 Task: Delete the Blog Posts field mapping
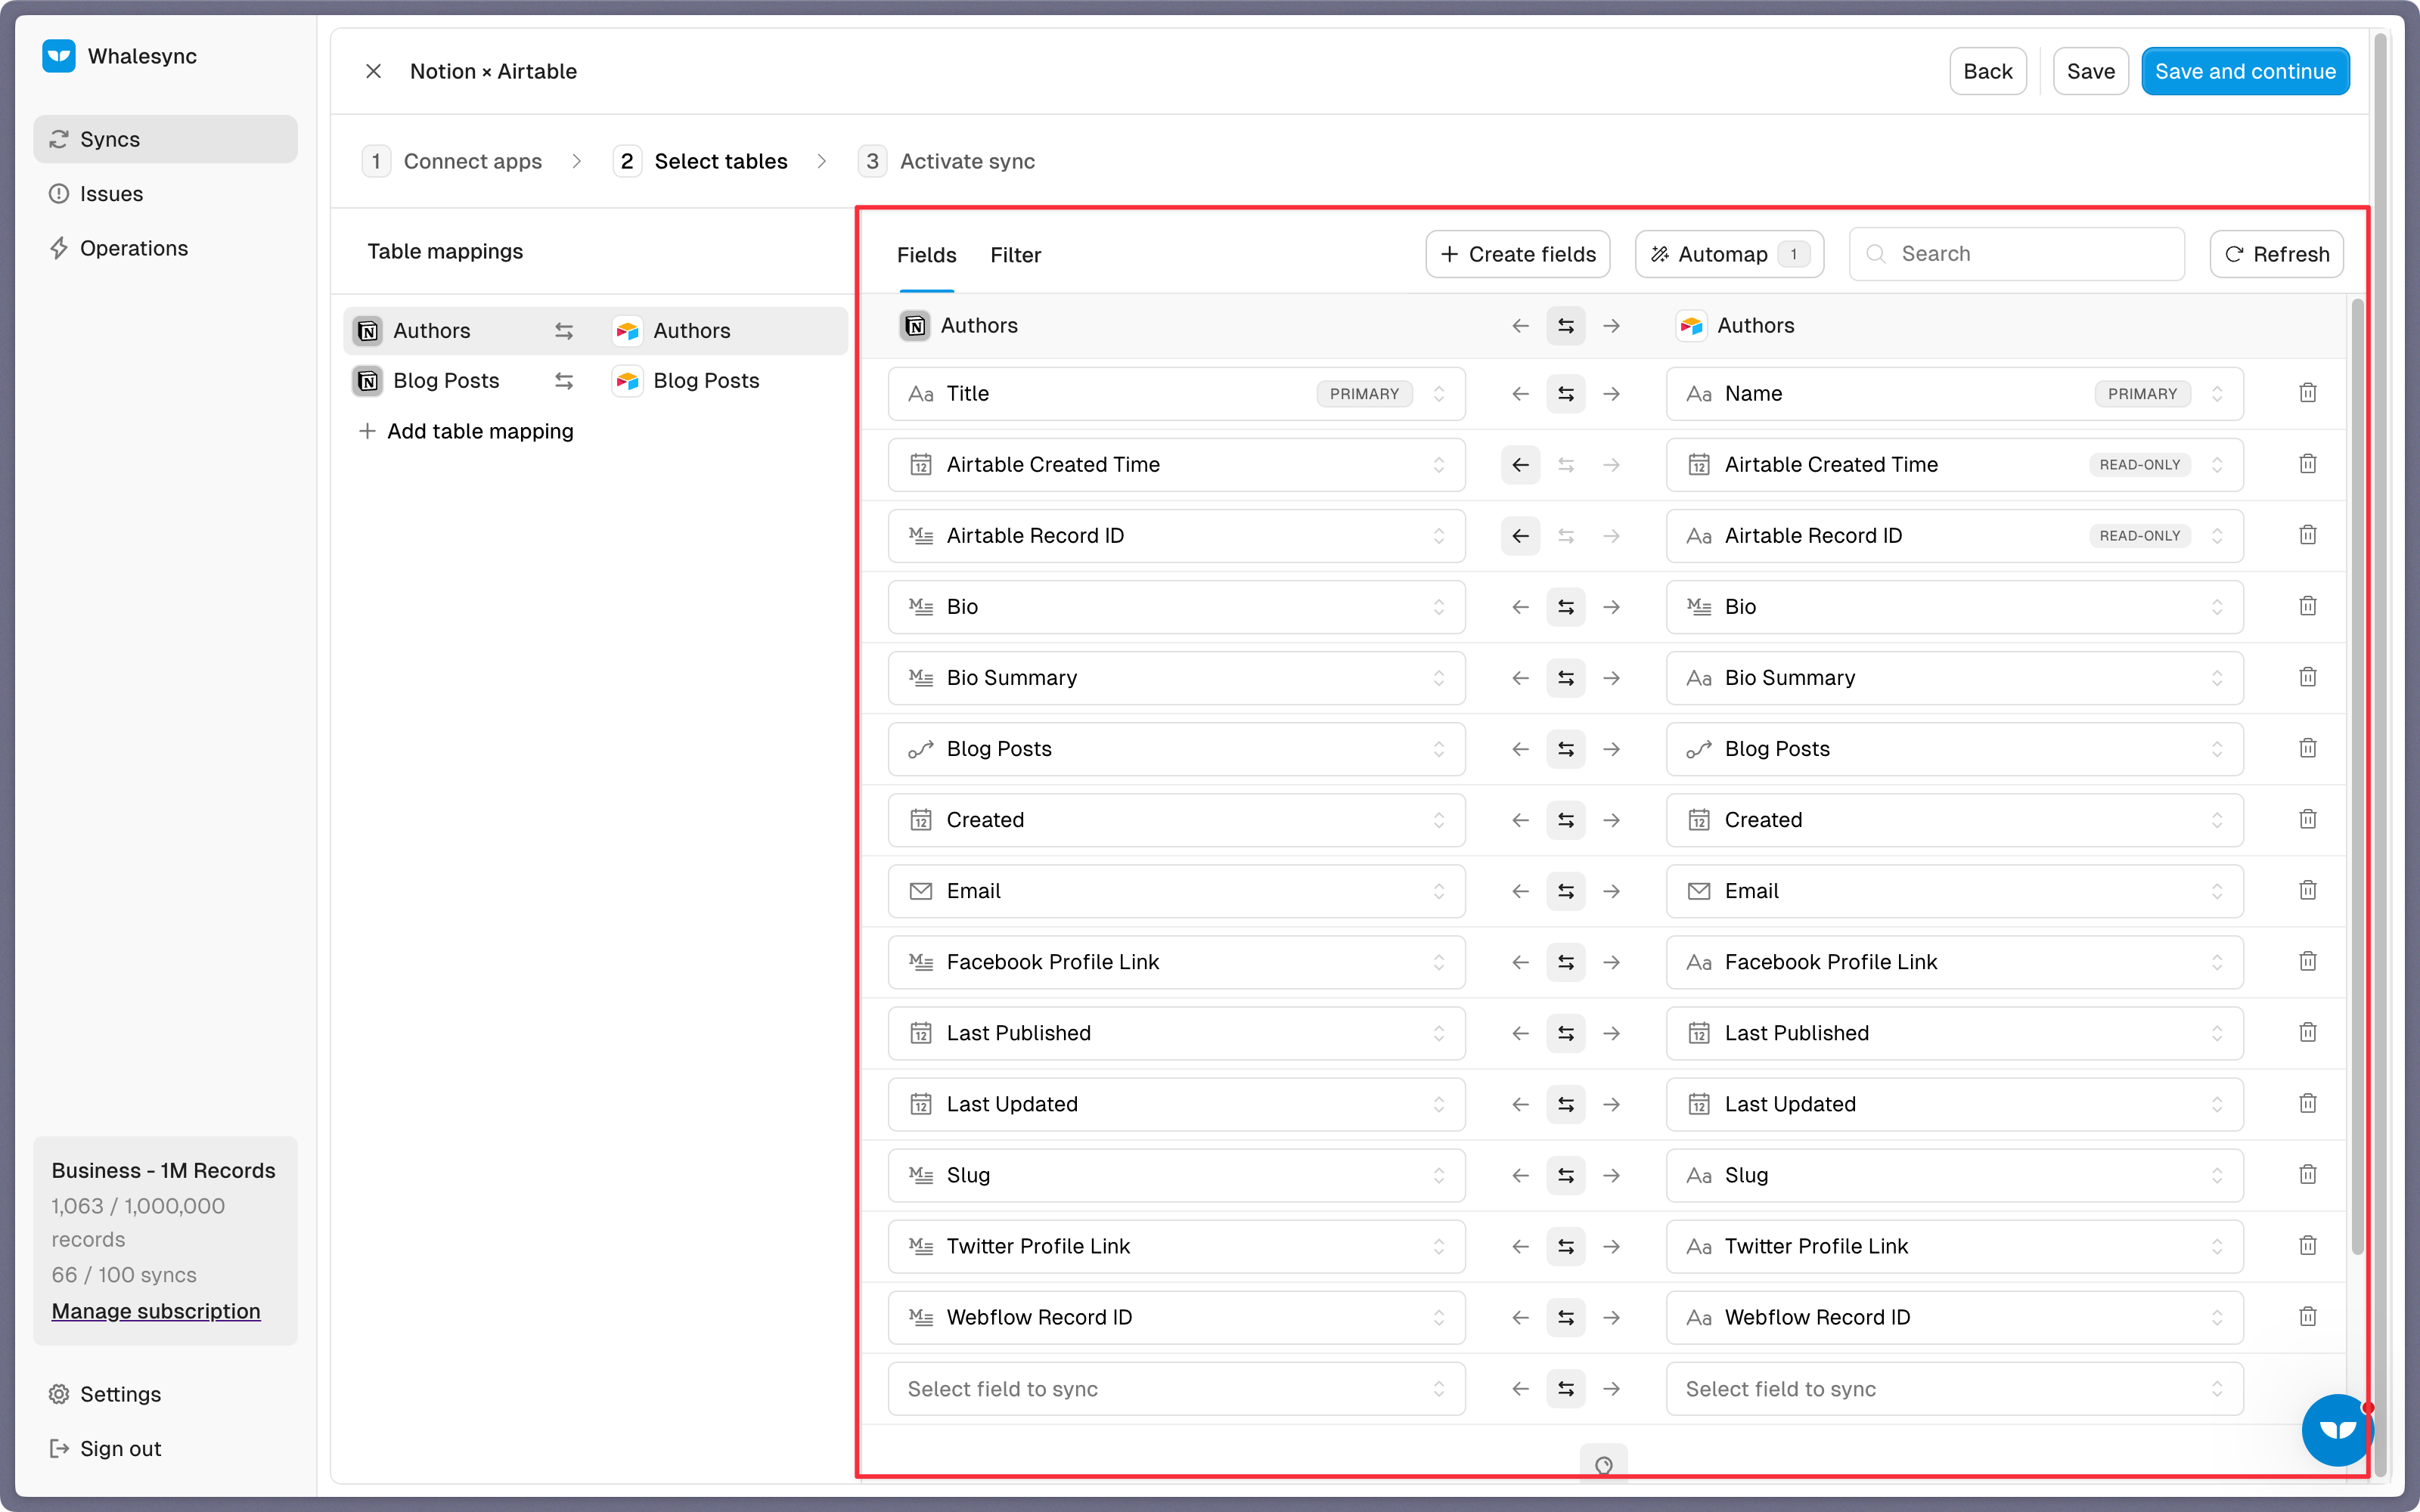[2308, 748]
